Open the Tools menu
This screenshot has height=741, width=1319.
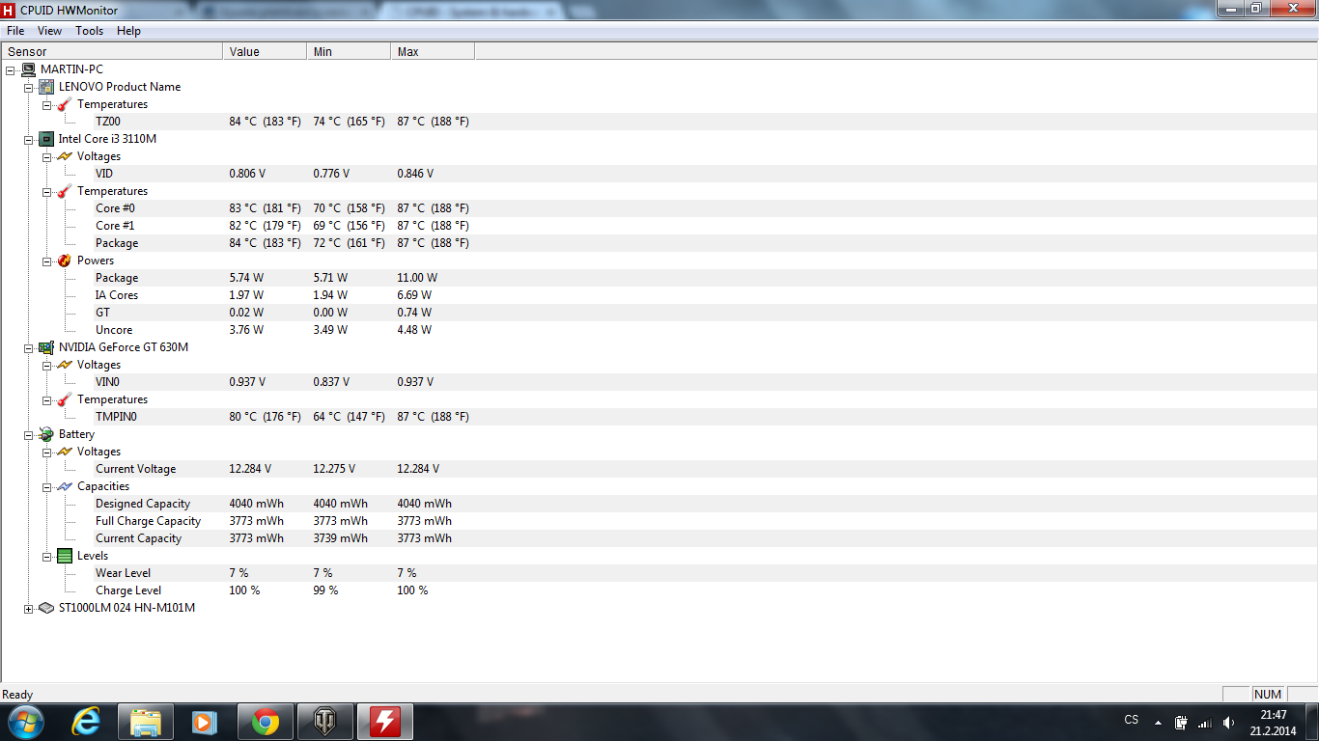click(90, 31)
